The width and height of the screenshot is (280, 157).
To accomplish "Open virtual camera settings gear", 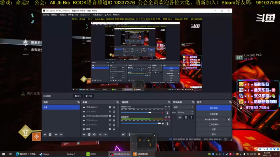I will click(229, 119).
